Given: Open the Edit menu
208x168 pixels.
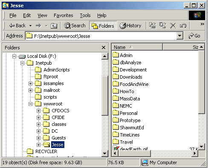Looking at the screenshot, I should pyautogui.click(x=27, y=15).
